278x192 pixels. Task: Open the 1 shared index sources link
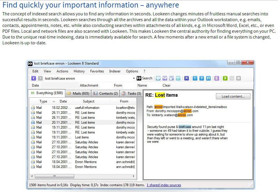coord(164,185)
